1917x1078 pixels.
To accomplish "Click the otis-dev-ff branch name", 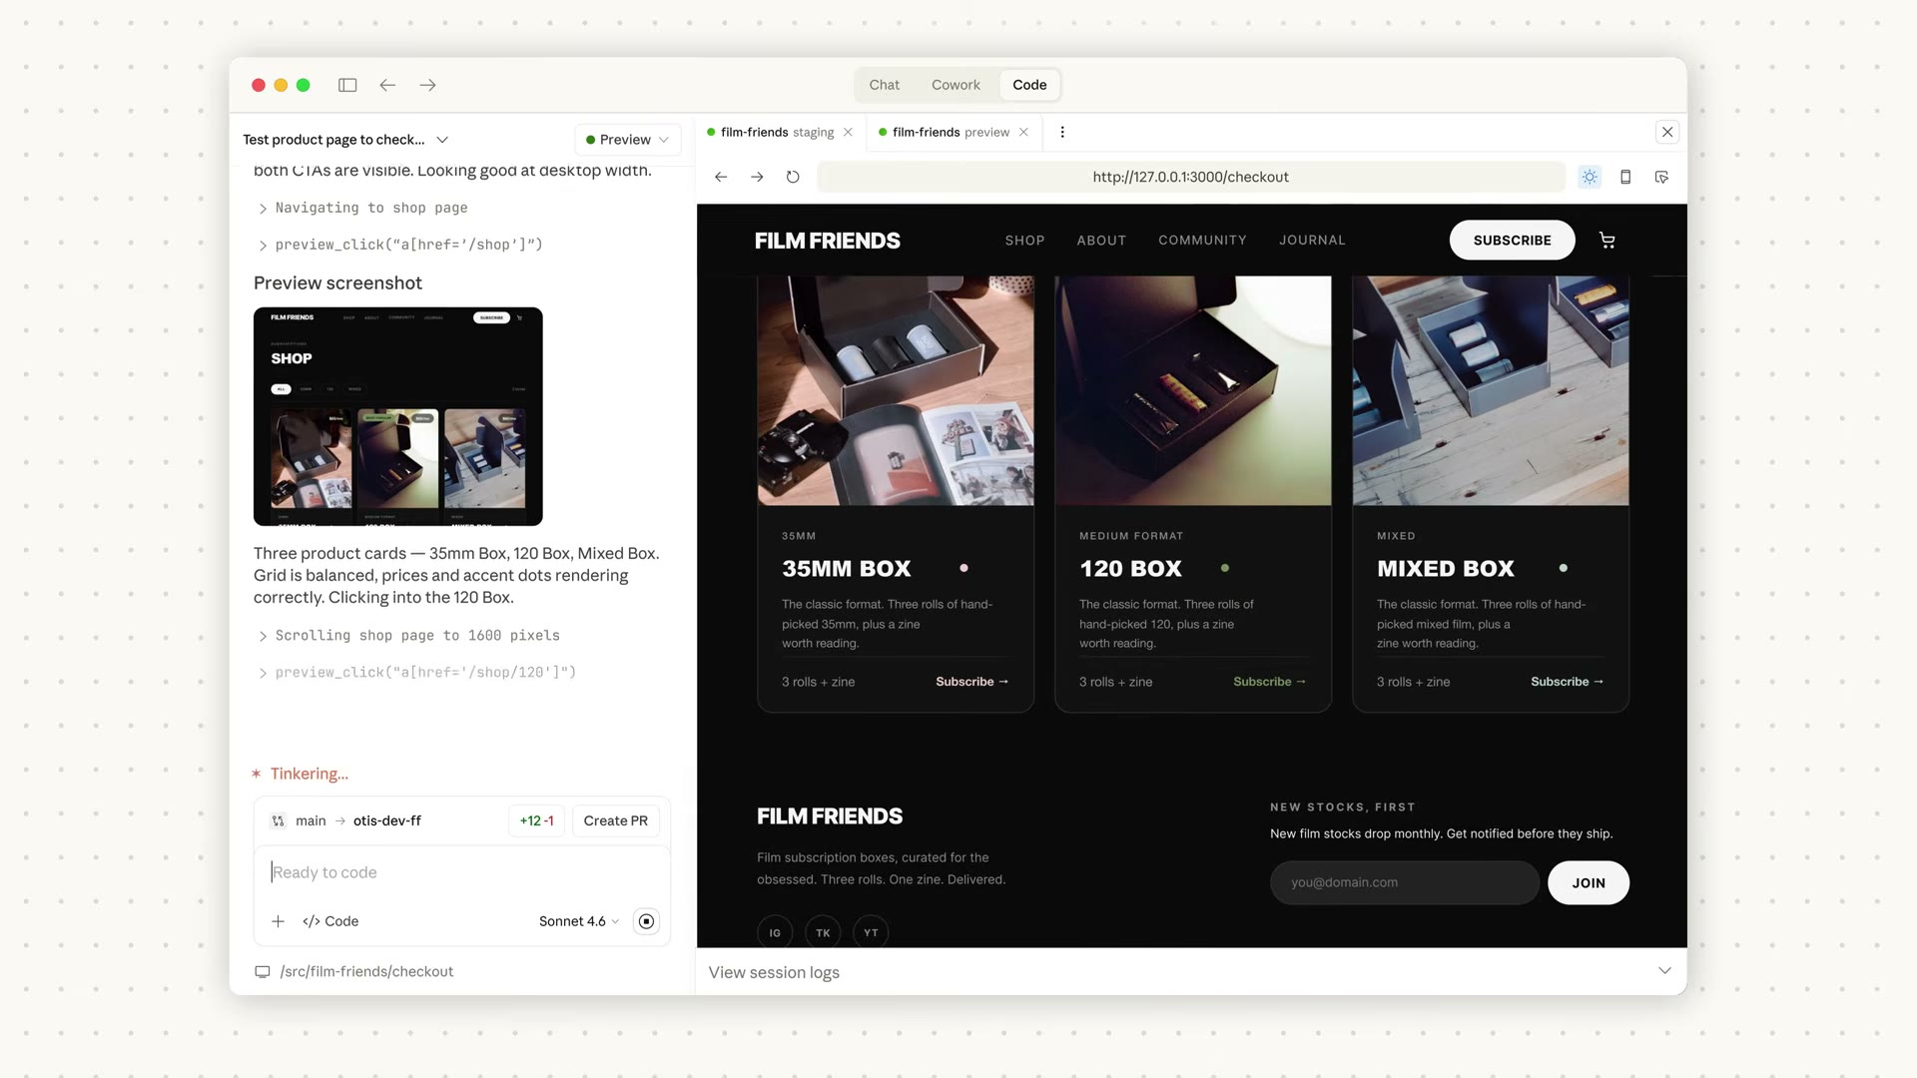I will tap(387, 820).
